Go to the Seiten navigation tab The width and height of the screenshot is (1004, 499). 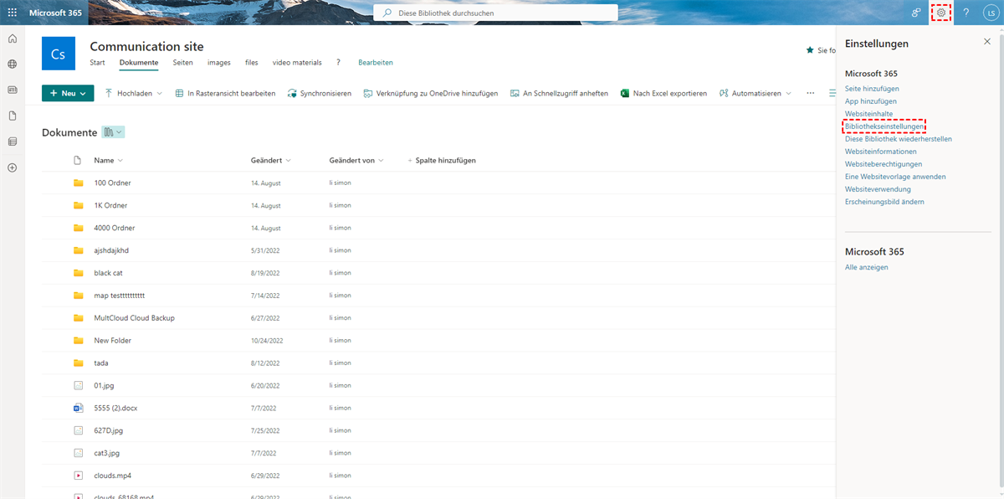183,63
